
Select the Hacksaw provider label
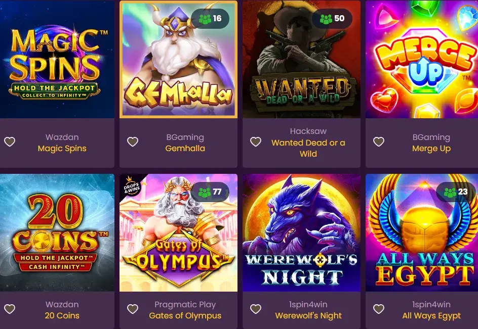tap(308, 131)
